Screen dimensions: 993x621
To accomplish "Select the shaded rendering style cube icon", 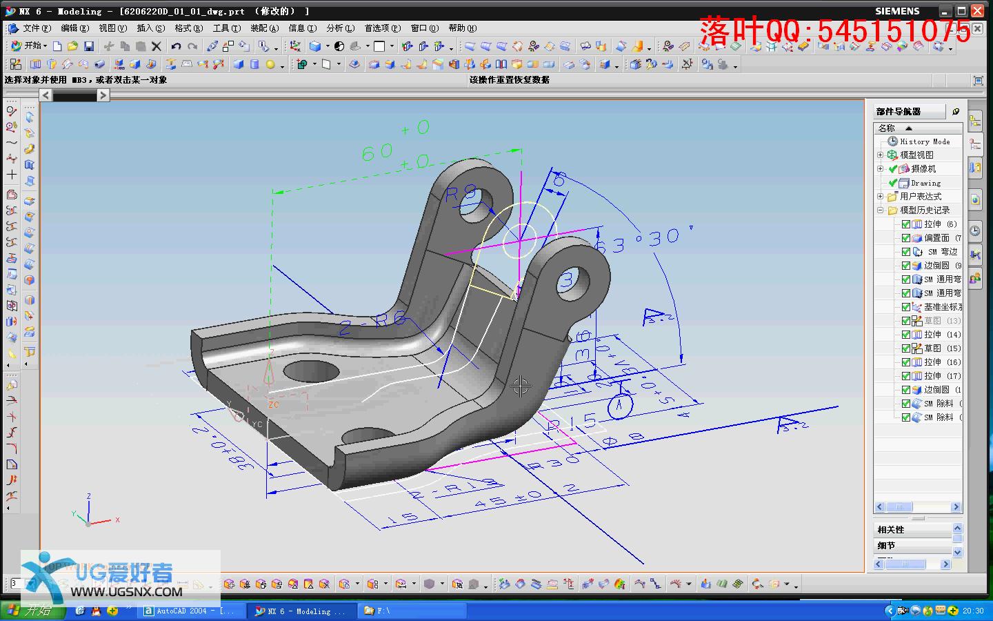I will (315, 46).
